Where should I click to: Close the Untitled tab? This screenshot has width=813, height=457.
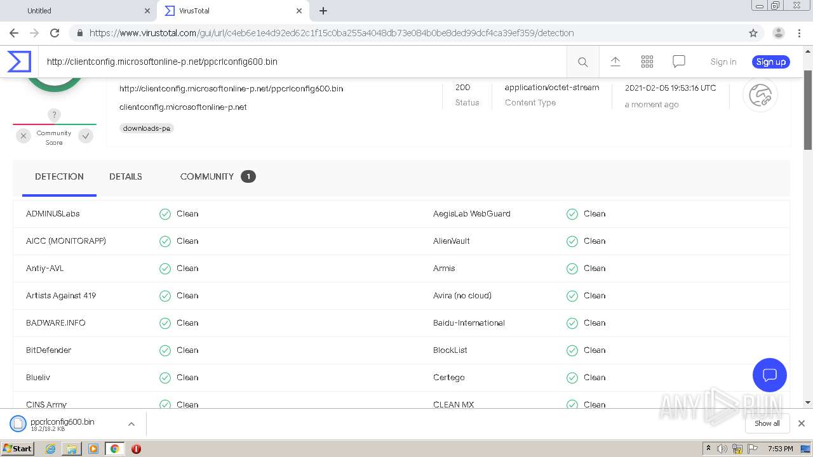click(x=147, y=11)
